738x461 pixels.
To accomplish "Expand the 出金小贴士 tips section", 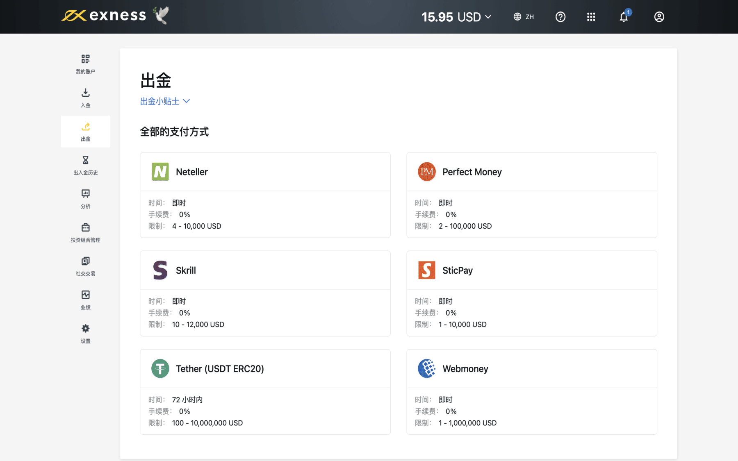I will click(165, 101).
